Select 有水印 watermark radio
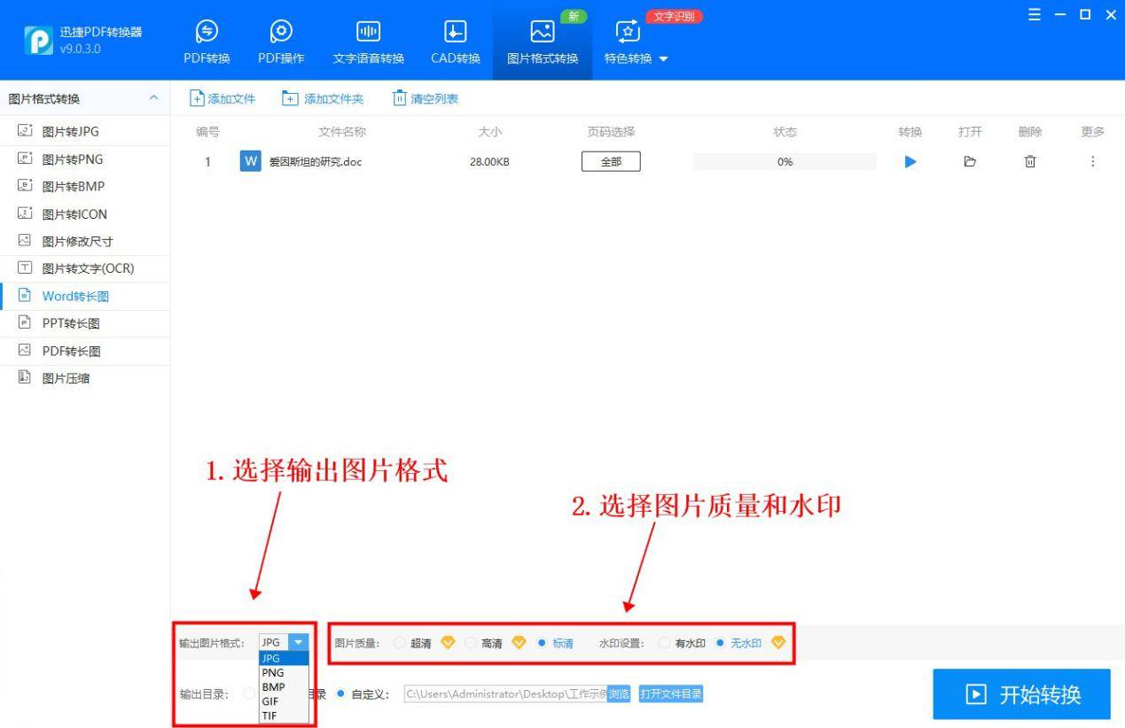1125x728 pixels. 665,643
